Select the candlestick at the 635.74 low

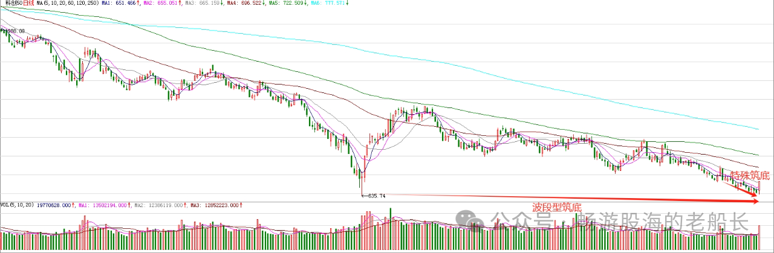(x=362, y=183)
